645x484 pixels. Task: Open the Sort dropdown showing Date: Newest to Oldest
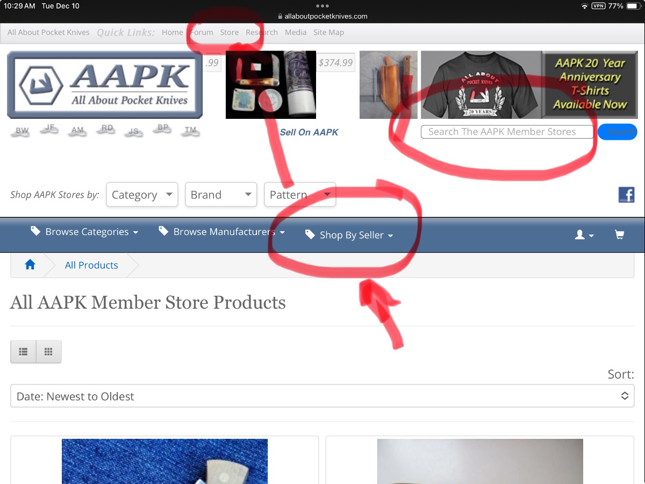[x=322, y=396]
